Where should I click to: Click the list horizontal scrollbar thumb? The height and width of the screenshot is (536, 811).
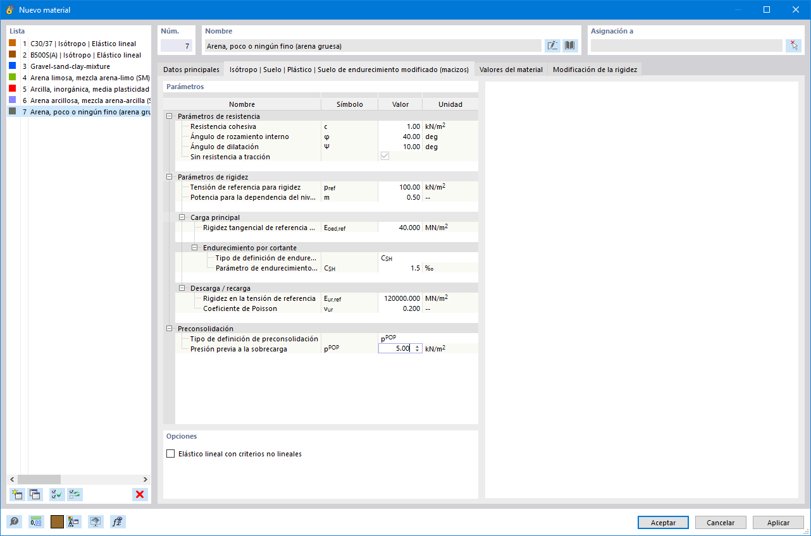(x=39, y=480)
